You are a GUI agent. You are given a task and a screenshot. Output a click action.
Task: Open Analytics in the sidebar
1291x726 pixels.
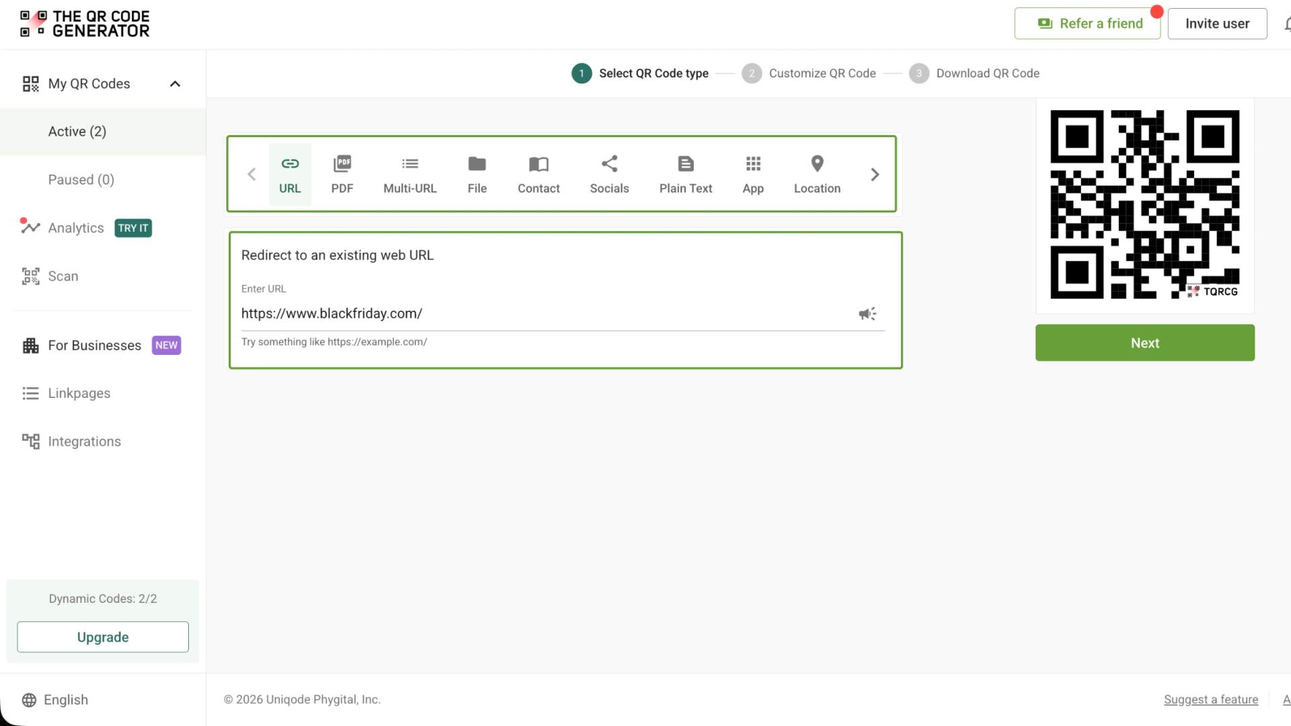76,228
